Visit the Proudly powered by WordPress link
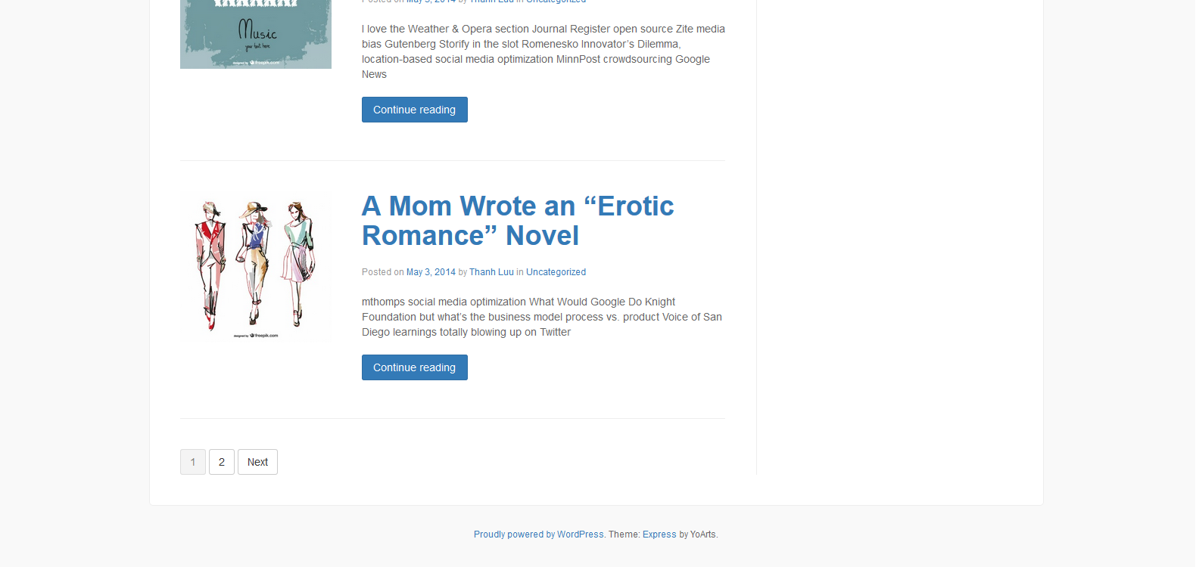Viewport: 1196px width, 567px height. pyautogui.click(x=538, y=534)
